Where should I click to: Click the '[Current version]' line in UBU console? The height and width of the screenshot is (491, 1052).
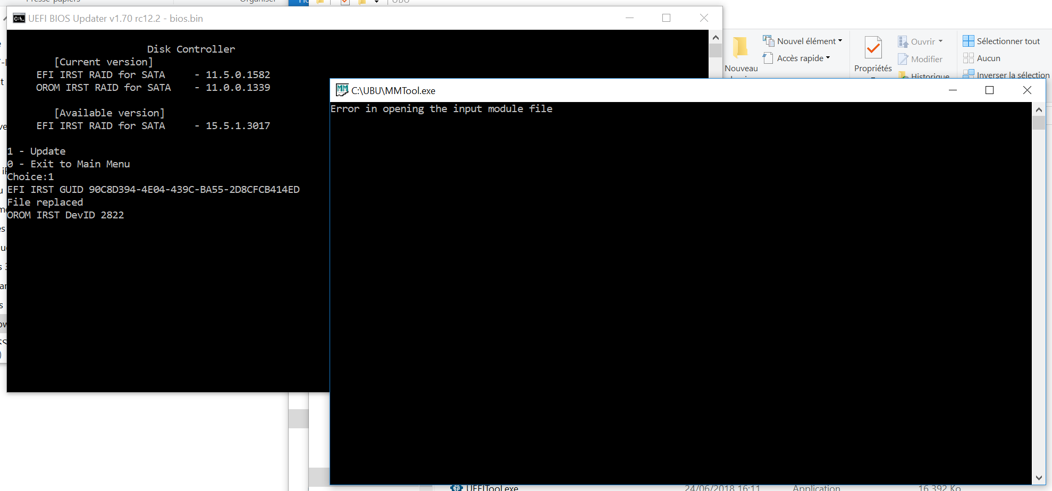[104, 62]
